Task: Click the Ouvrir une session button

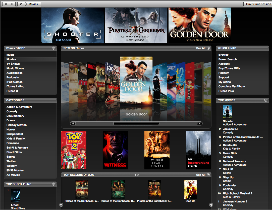Action: [x=258, y=4]
